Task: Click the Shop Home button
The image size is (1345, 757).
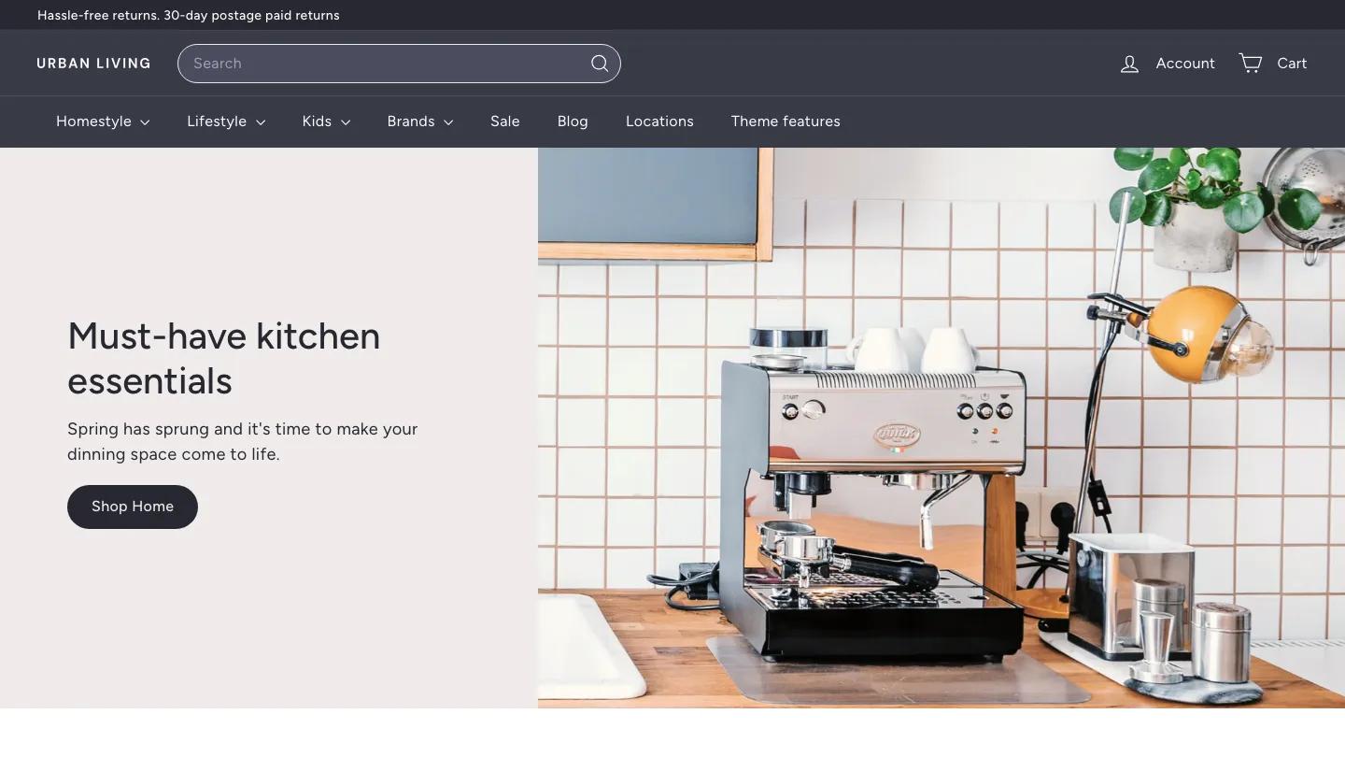Action: coord(133,507)
